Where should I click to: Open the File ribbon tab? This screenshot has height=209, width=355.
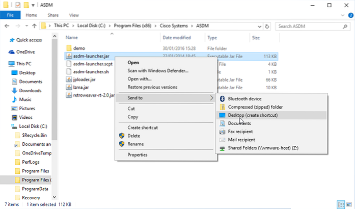coord(10,15)
